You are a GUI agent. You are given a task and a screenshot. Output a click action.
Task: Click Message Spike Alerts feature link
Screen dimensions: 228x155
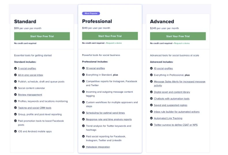coord(180,82)
